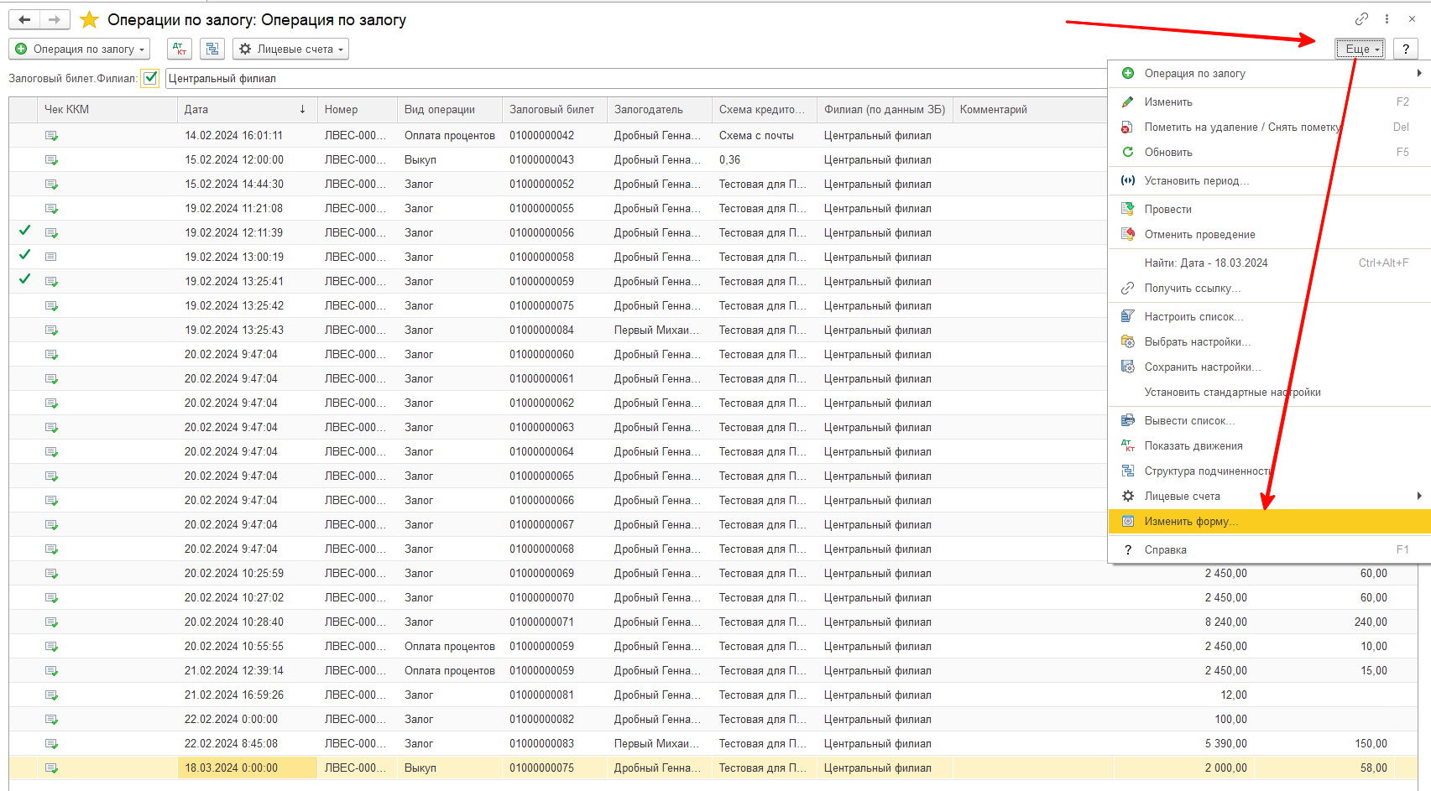Sort by the Дата column header
The image size is (1431, 791).
(x=247, y=110)
